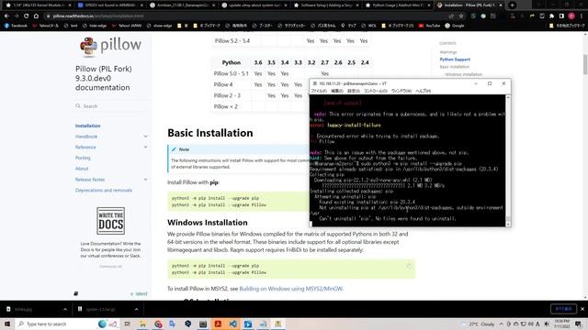
Task: Open the first (File) menu in the terminal window
Action: coord(319,91)
